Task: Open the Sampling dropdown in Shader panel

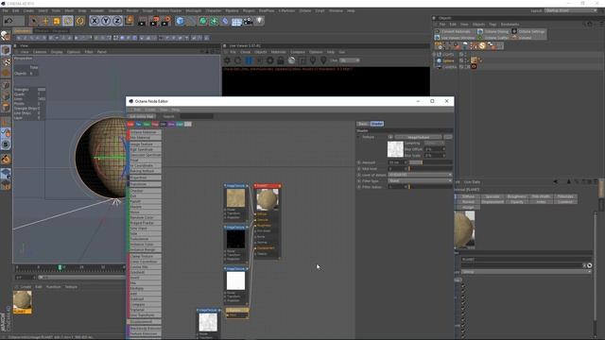Action: 435,143
